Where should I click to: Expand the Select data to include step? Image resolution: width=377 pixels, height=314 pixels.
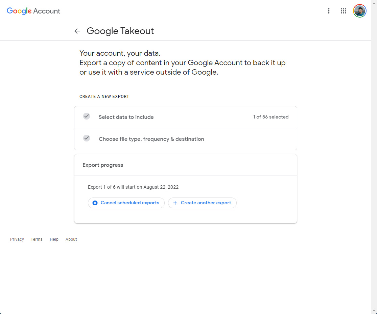(x=126, y=117)
